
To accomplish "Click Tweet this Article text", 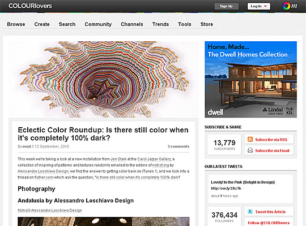I will pos(270,212).
